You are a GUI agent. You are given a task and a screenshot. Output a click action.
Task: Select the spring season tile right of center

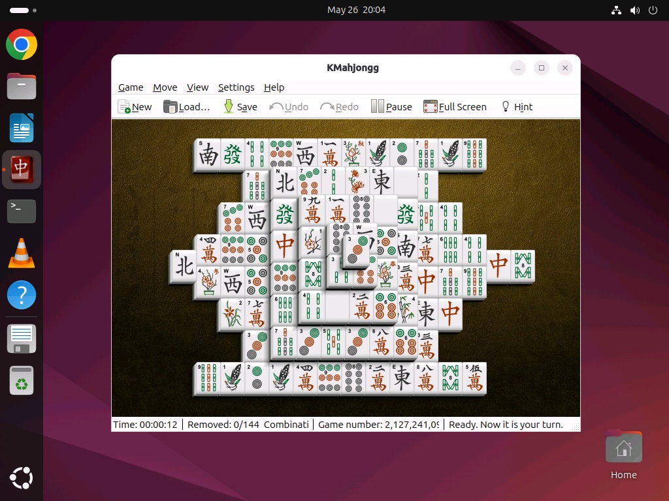click(x=386, y=275)
